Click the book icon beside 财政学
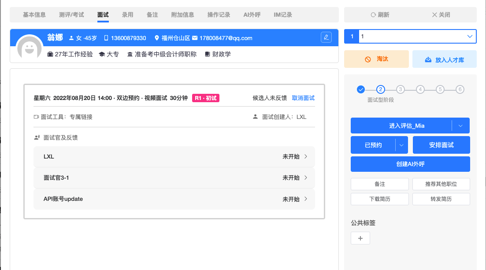 click(208, 54)
